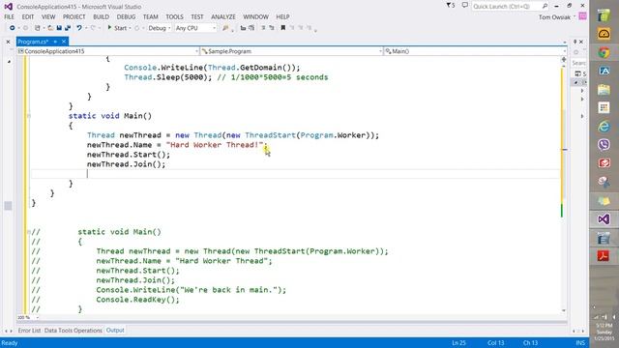Open the WINDOW menu
Viewport: 619px width, 348px height.
[255, 16]
